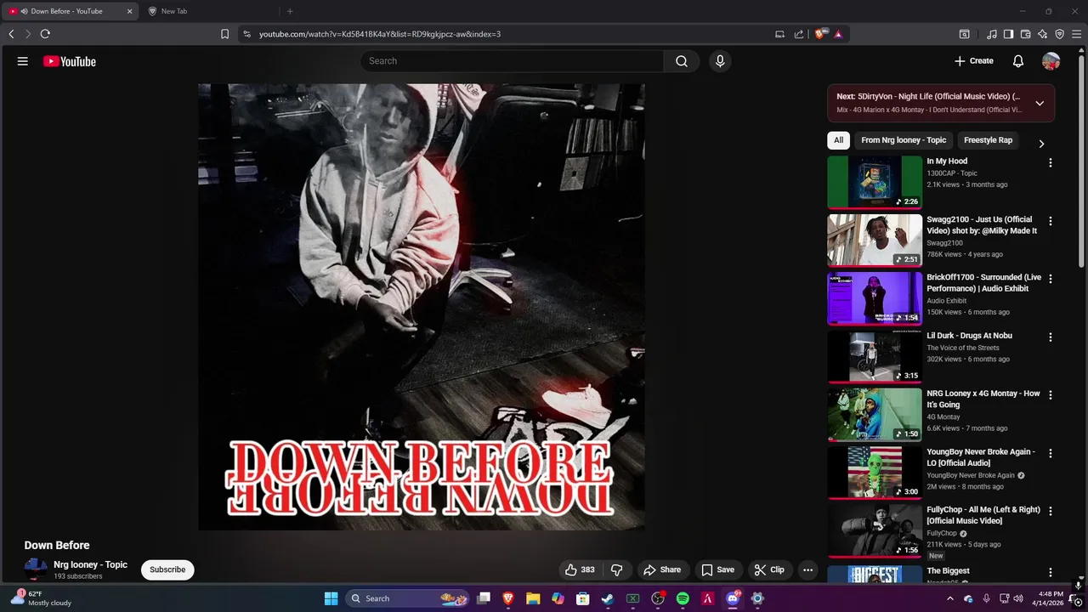Click the Windows Start button
Screen dimensions: 1088x612
pyautogui.click(x=331, y=598)
